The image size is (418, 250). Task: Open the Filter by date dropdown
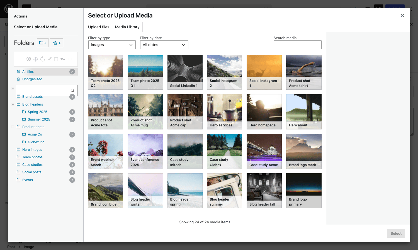[164, 45]
